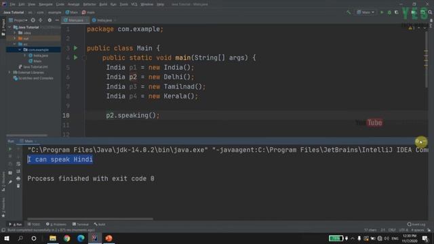
Task: Rerun Main from Run panel play icon
Action: click(x=10, y=149)
